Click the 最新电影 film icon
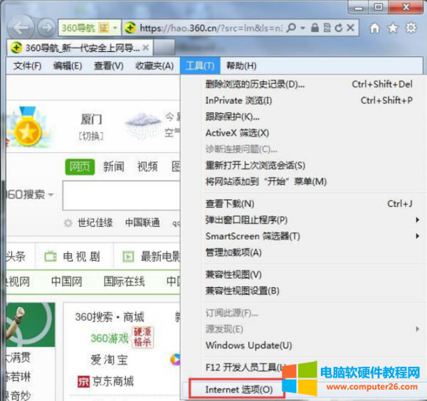The width and height of the screenshot is (427, 401). tap(128, 256)
